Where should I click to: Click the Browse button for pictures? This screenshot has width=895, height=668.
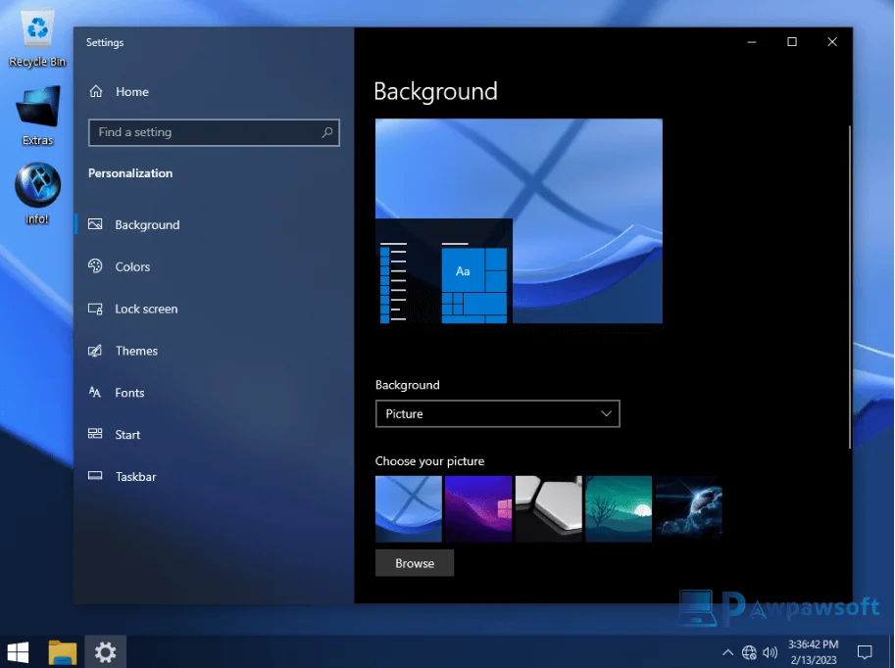point(414,562)
